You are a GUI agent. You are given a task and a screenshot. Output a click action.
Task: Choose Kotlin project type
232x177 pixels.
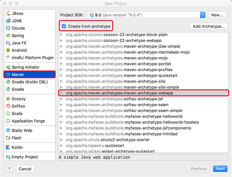(30, 147)
